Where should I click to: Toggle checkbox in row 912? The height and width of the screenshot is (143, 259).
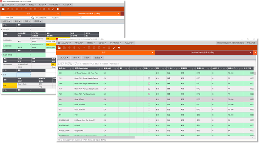click(x=149, y=110)
